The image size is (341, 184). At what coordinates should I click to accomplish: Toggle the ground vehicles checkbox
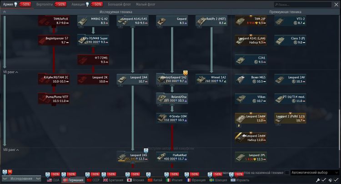(x=286, y=173)
